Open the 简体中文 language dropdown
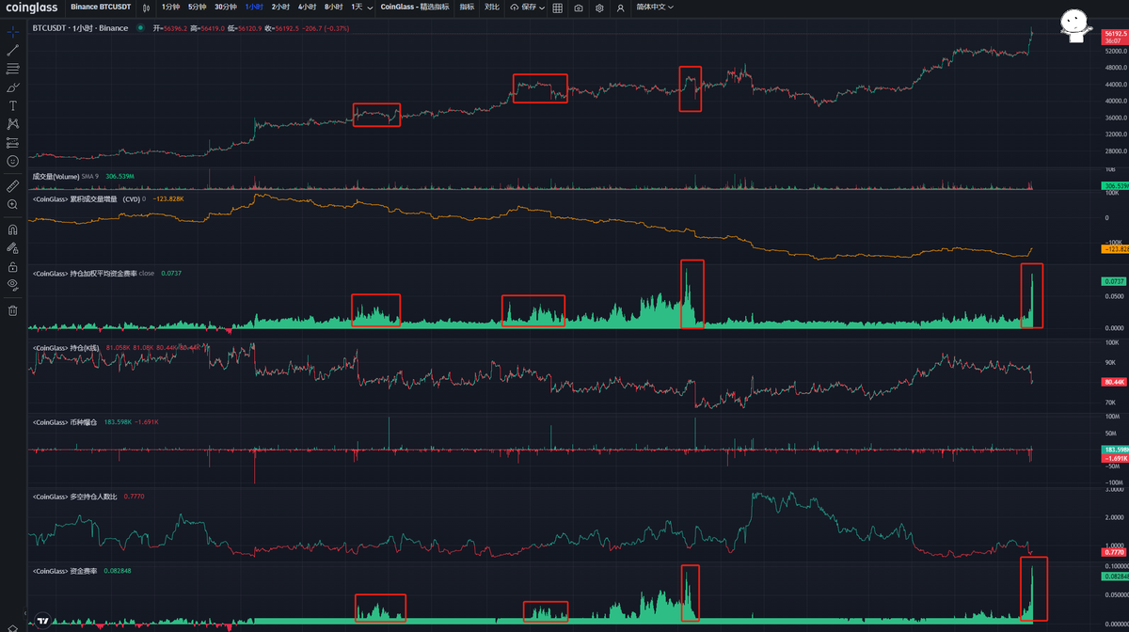1129x632 pixels. tap(655, 8)
